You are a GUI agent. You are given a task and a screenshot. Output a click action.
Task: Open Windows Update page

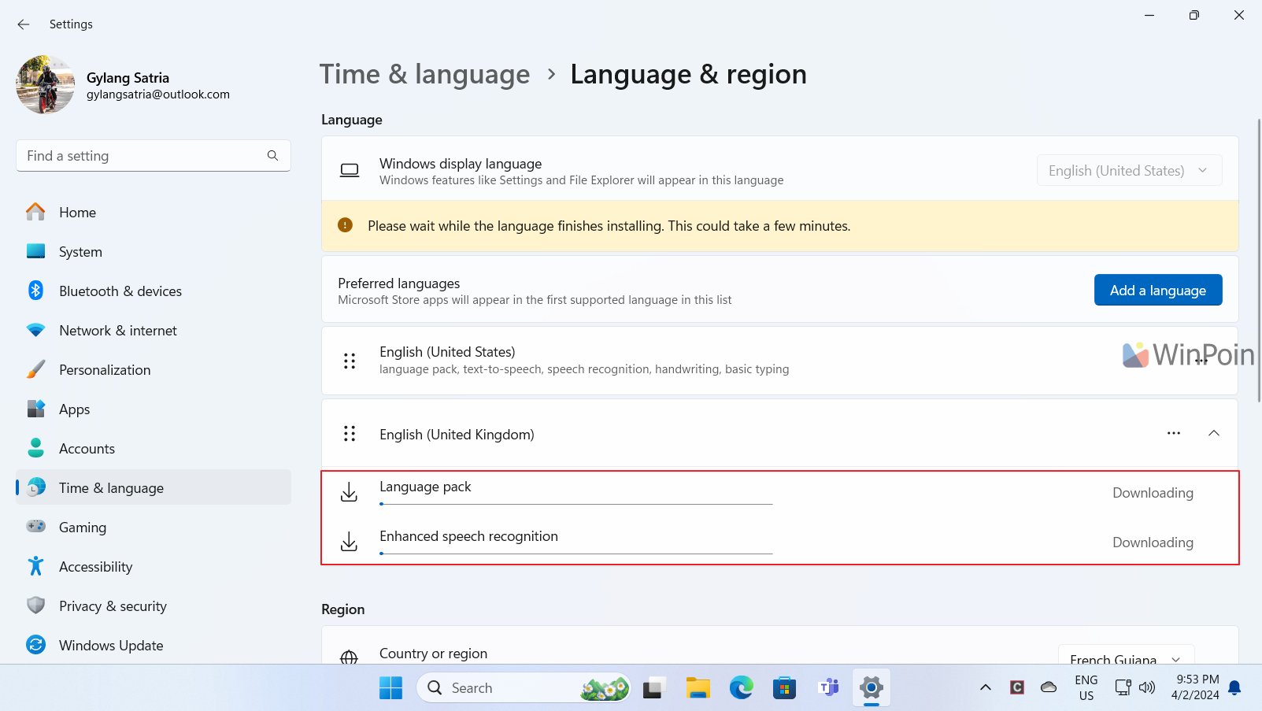(154, 646)
